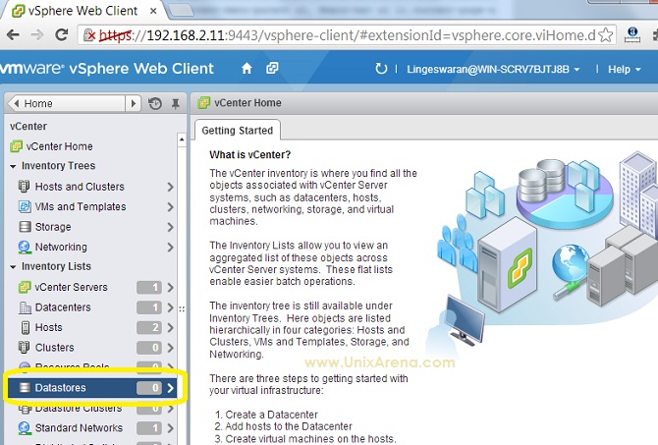Screen dimensions: 658x445
Task: Click the browser extension icon right of address bar
Action: click(x=632, y=34)
